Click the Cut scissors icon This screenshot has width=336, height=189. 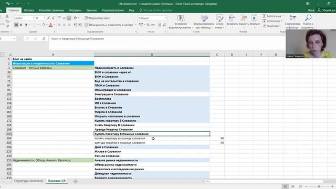7,16
